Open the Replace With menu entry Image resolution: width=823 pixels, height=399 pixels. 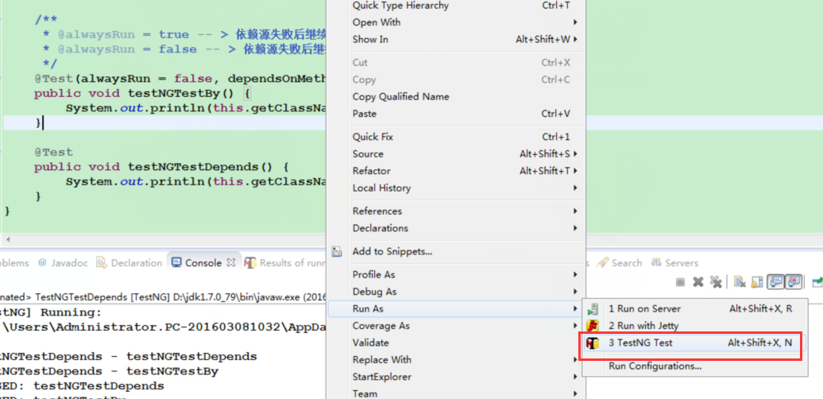[455, 359]
